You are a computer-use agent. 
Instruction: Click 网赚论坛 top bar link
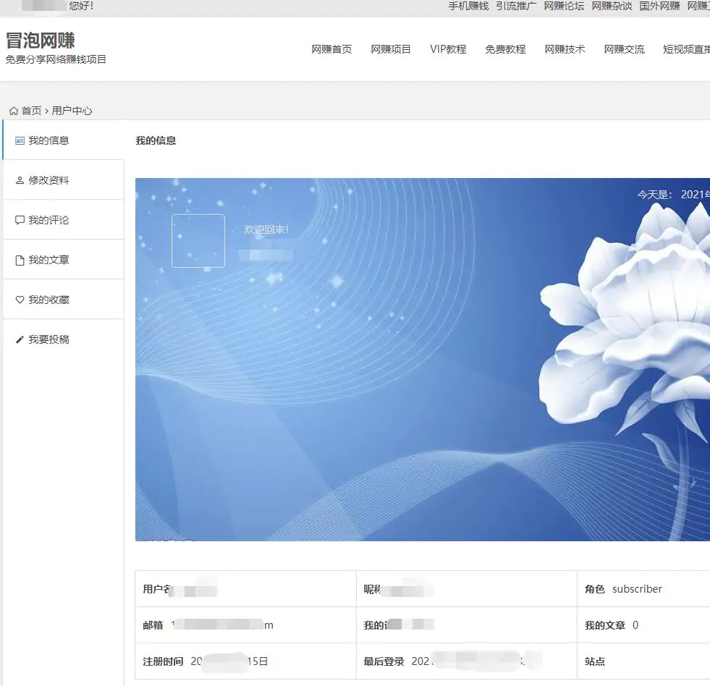tap(565, 6)
